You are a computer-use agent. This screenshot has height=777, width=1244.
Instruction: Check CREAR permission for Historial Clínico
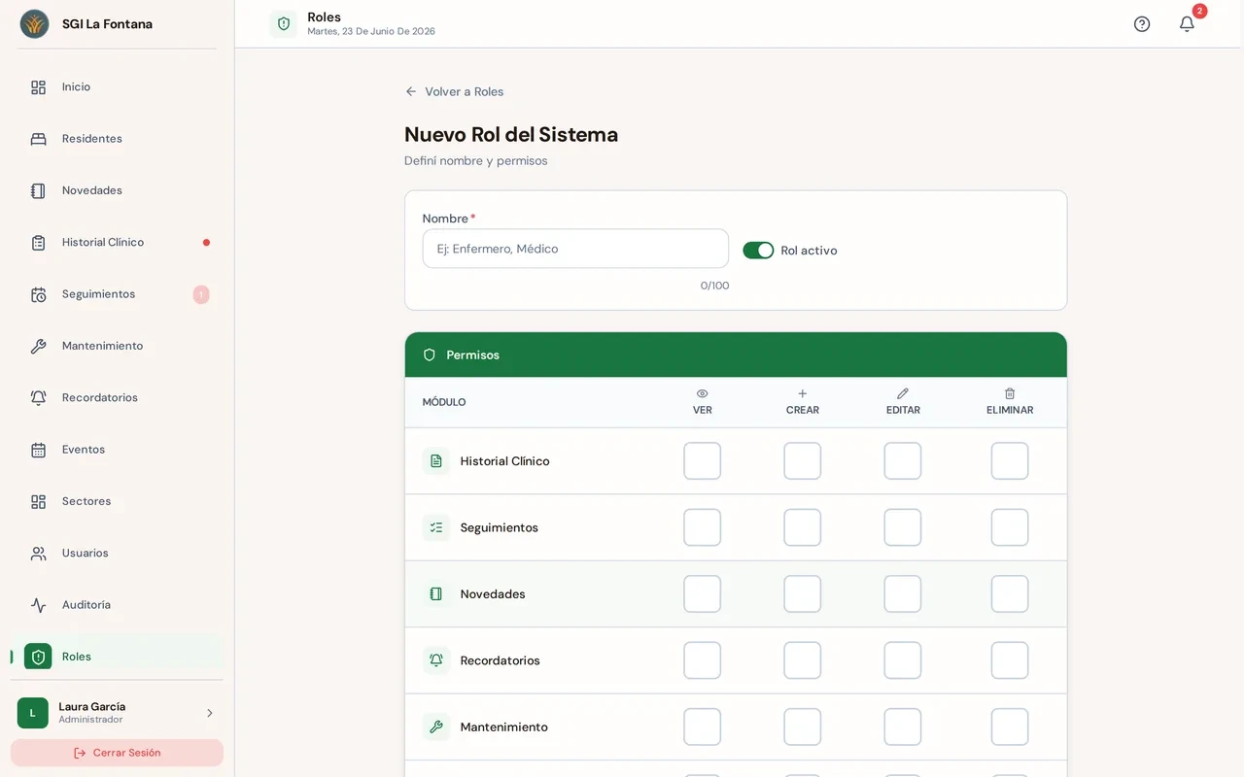[x=803, y=461]
